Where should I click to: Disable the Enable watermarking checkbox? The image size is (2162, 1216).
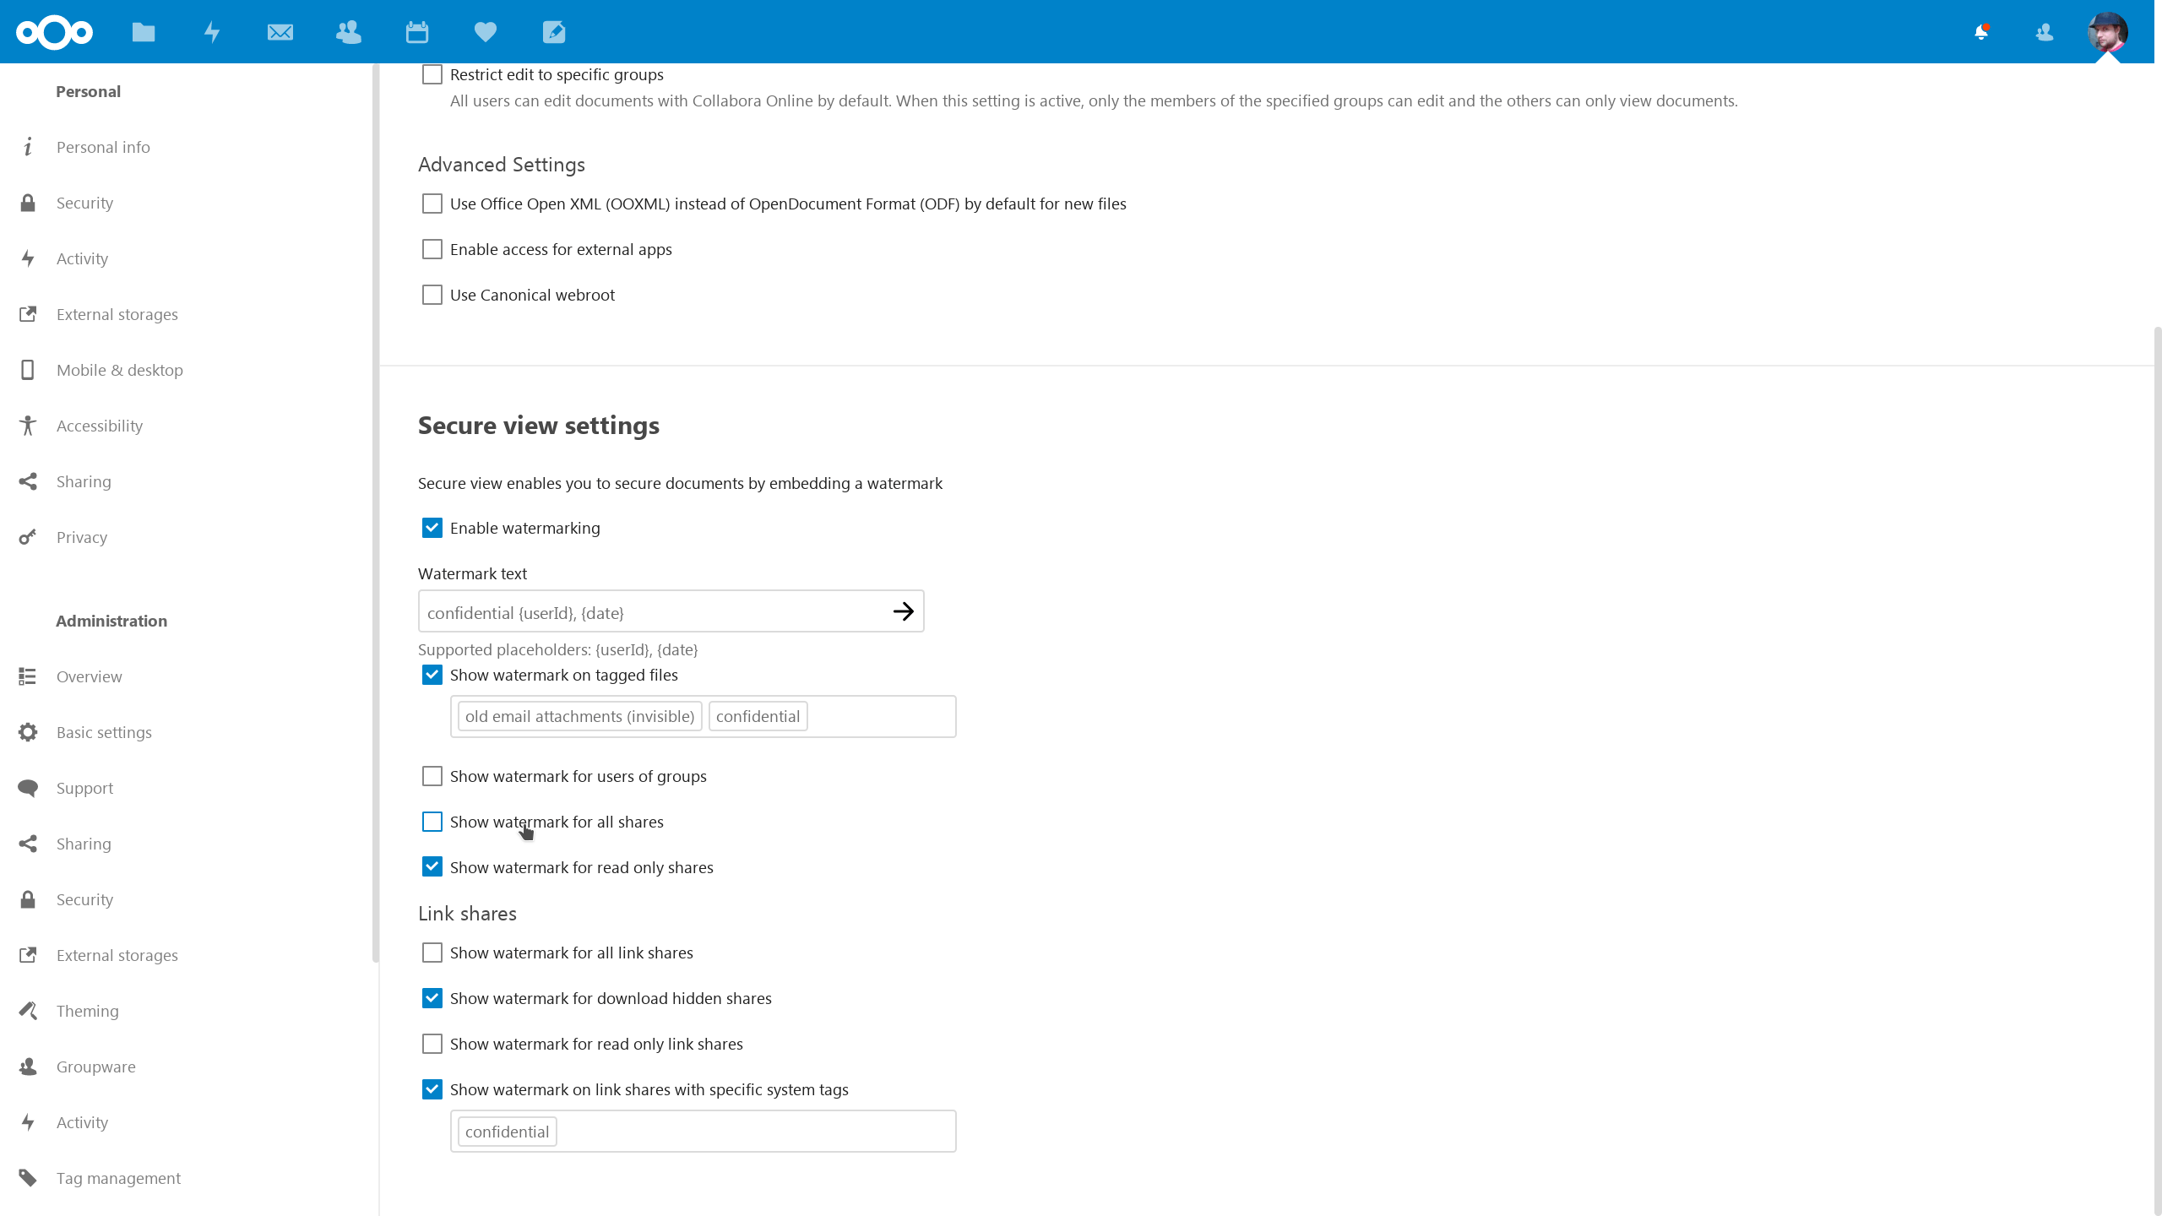click(432, 528)
